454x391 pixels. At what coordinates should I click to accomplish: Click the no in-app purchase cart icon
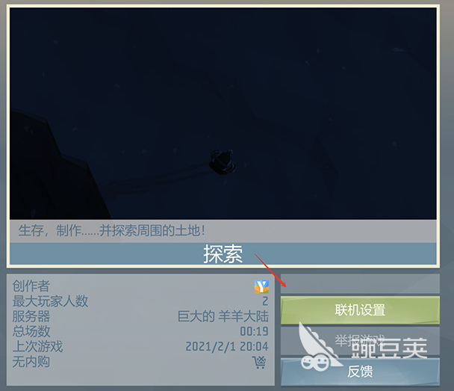(x=259, y=362)
